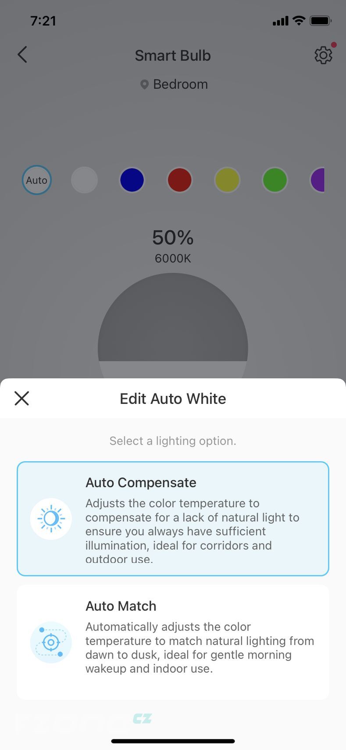Tap the battery indicator icon
The height and width of the screenshot is (750, 346).
(321, 21)
